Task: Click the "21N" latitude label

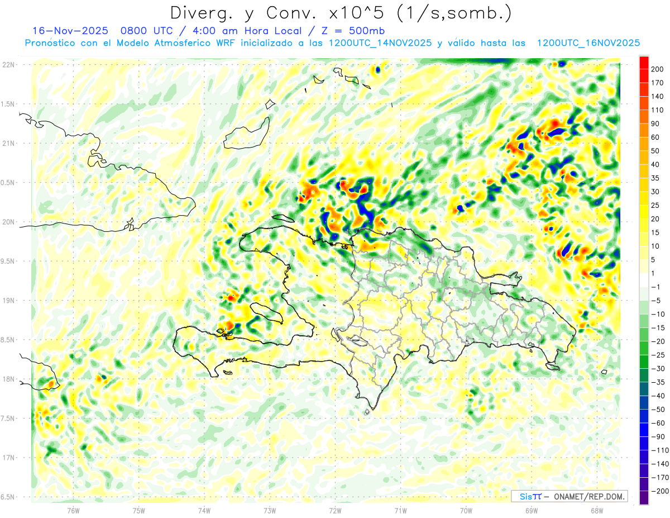Action: (x=8, y=144)
